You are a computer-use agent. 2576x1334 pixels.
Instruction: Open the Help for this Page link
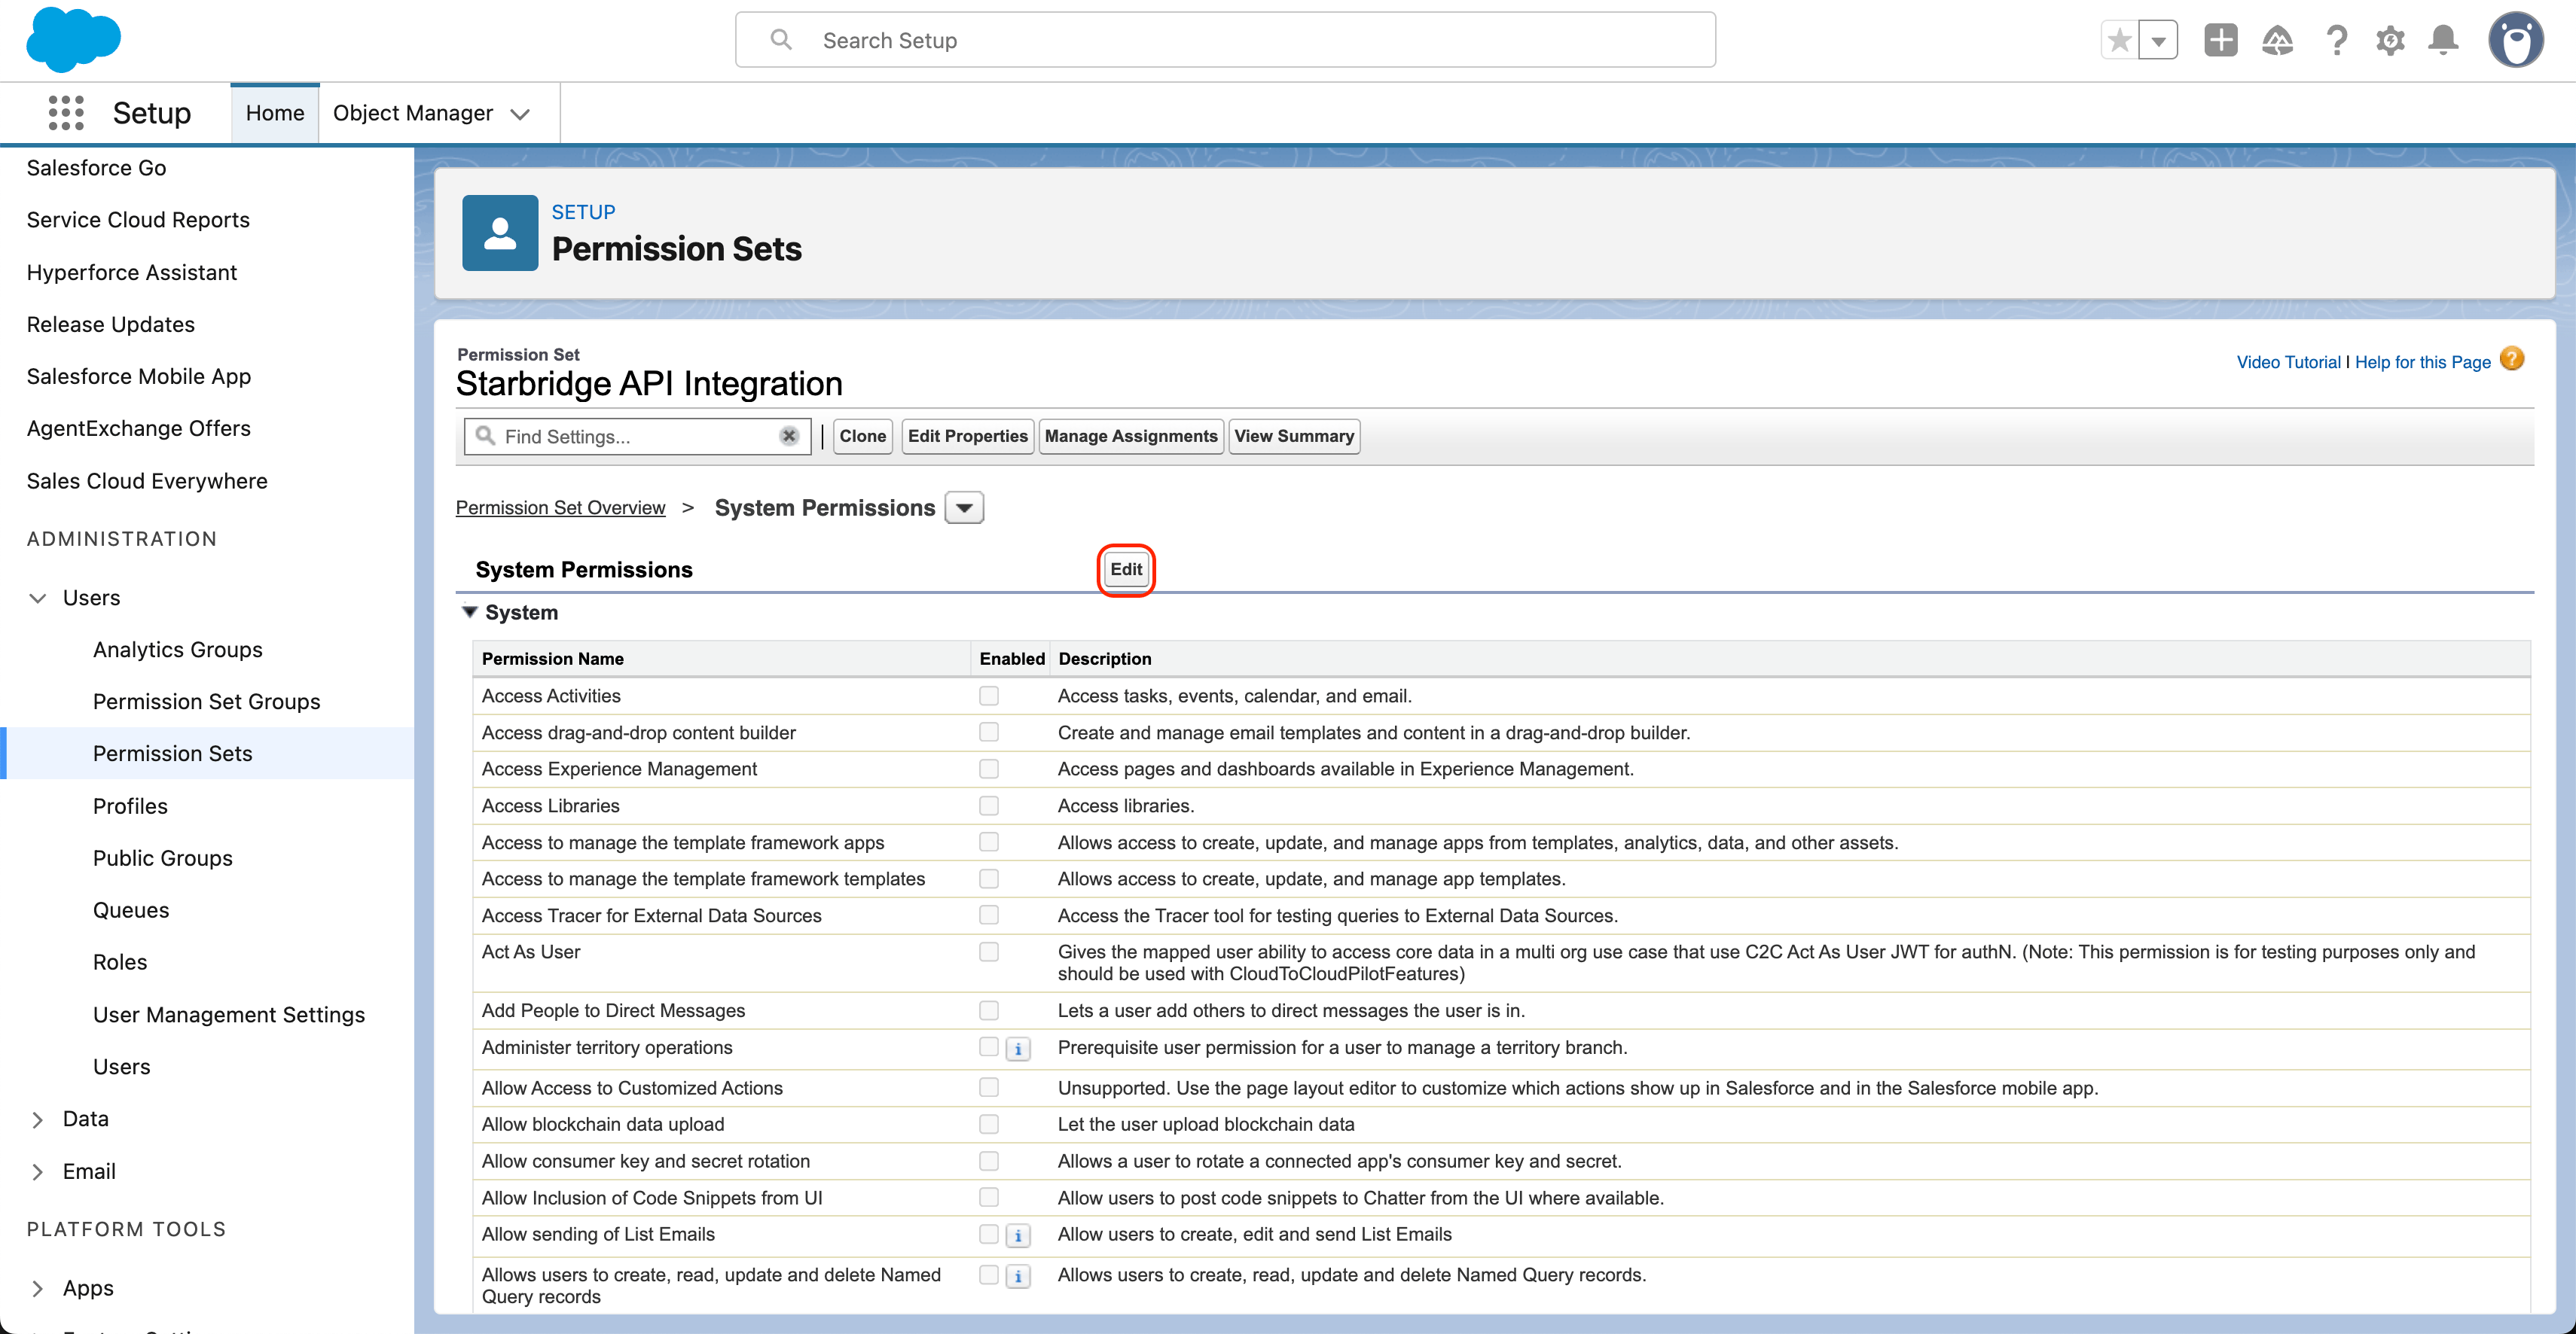[x=2422, y=361]
